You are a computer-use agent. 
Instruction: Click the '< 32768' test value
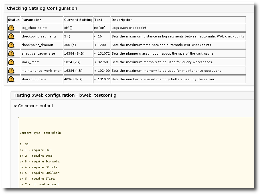101,62
